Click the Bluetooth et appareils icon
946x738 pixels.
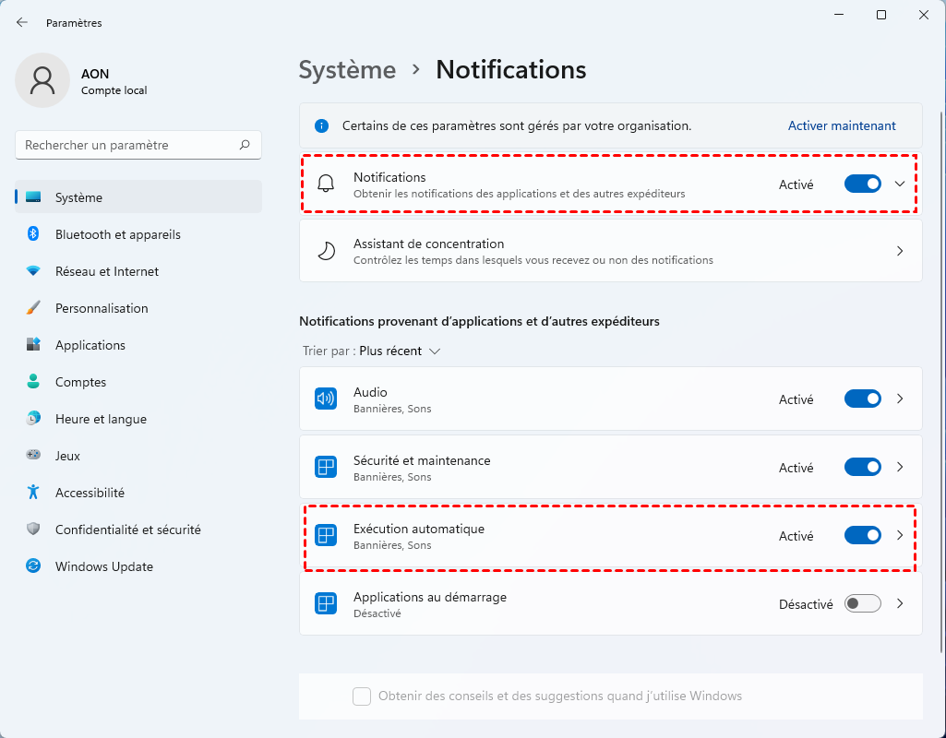pos(33,234)
